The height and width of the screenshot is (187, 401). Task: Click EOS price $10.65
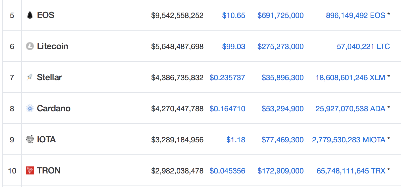234,16
